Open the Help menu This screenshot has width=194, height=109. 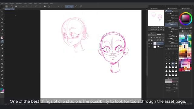pyautogui.click(x=51, y=4)
